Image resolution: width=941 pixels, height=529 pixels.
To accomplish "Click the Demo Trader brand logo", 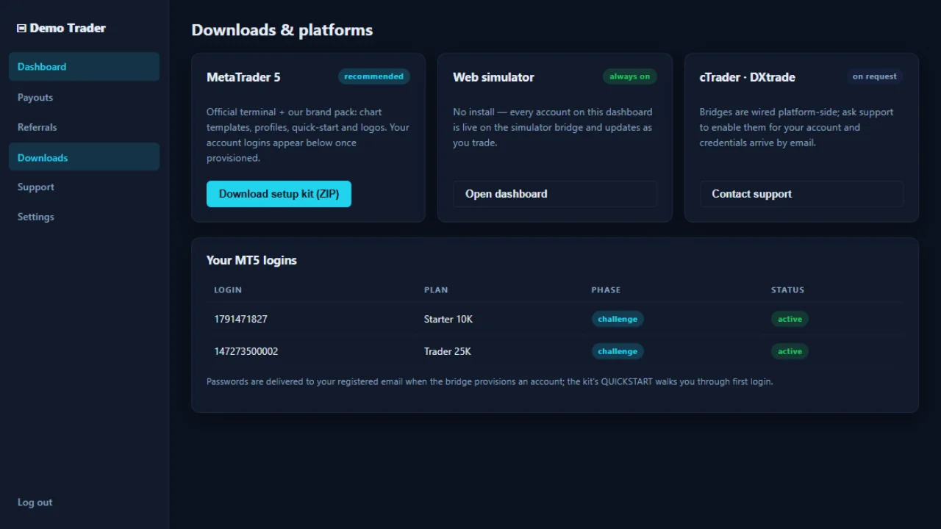I will pos(62,28).
